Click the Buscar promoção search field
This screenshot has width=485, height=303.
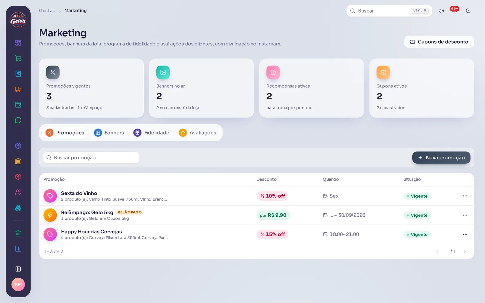pyautogui.click(x=91, y=158)
